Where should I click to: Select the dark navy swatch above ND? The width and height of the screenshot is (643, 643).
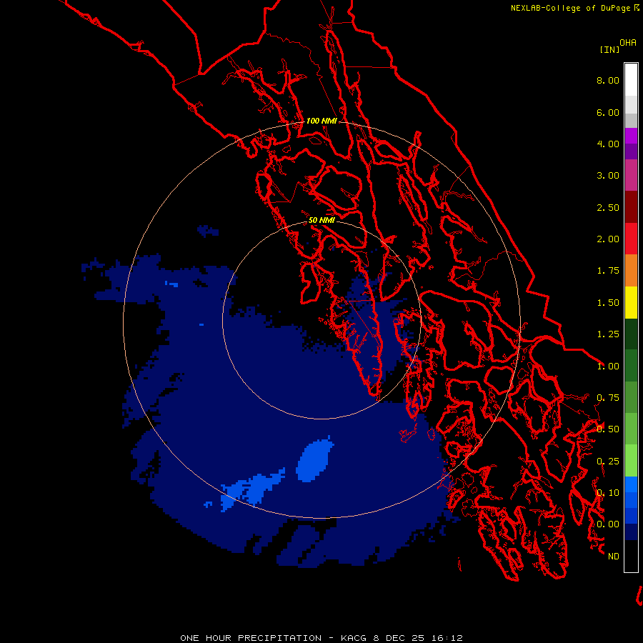[x=631, y=532]
